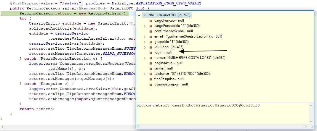This screenshot has height=131, width=317.
Task: Expand the email field node
Action: point(145,37)
